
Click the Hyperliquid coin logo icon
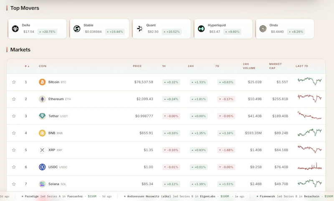pos(201,28)
